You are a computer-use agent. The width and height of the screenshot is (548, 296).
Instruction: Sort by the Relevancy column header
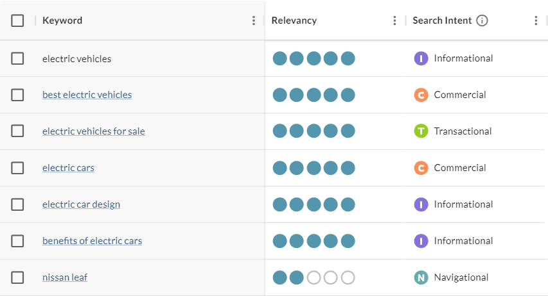pyautogui.click(x=294, y=21)
